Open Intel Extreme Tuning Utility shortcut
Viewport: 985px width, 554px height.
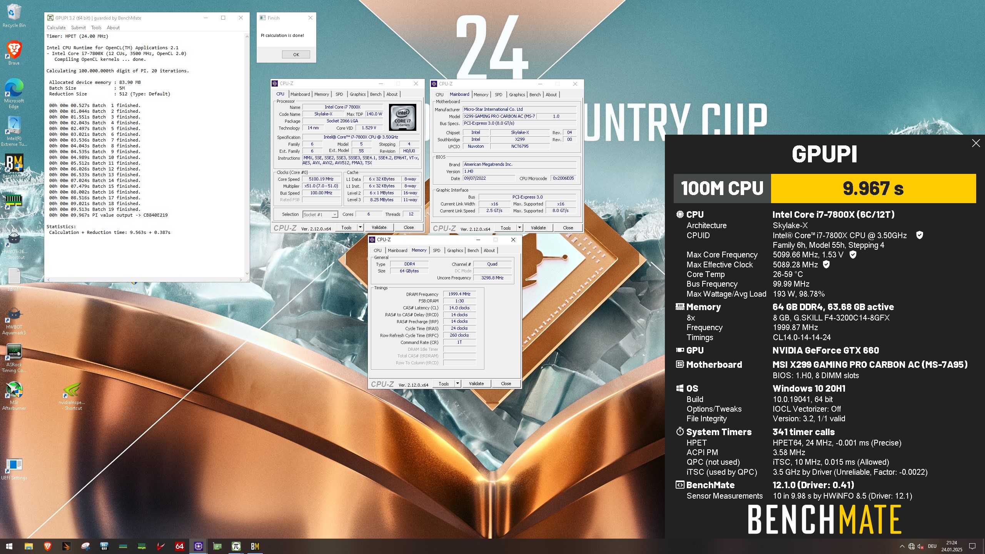pos(14,131)
